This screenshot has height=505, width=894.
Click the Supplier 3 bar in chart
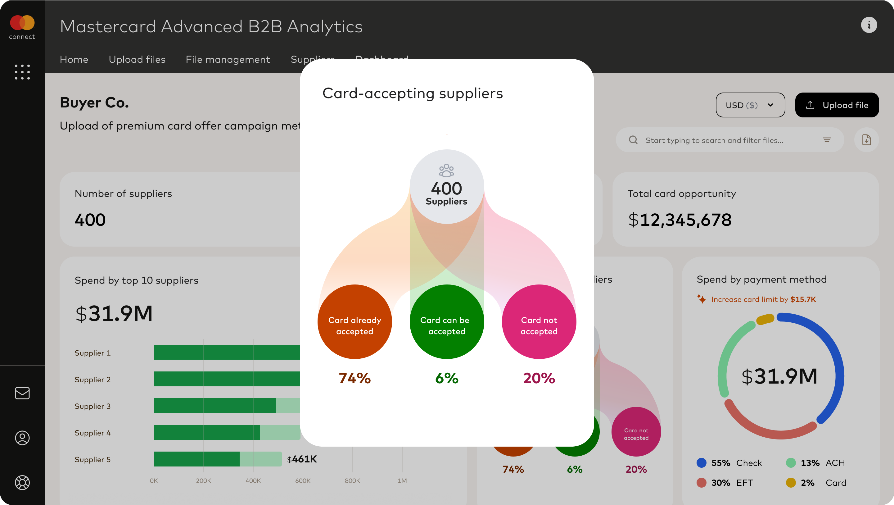(x=227, y=406)
